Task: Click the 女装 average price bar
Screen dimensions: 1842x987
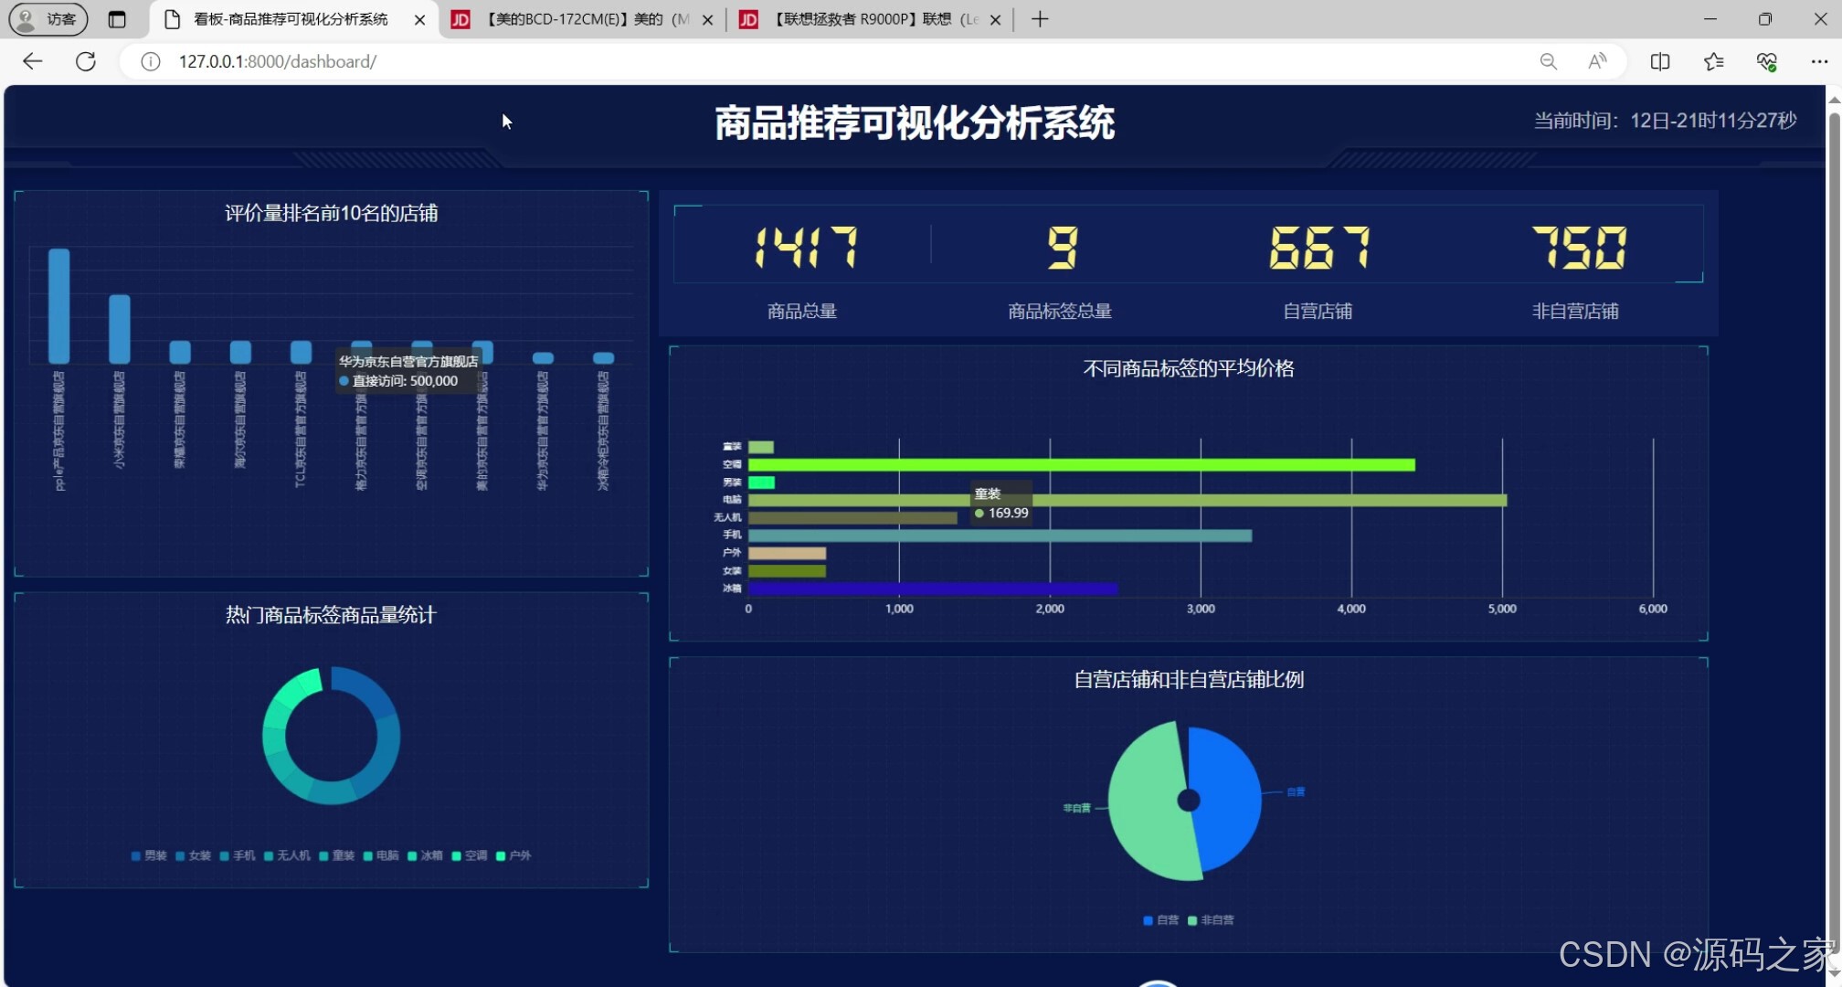Action: (x=787, y=571)
